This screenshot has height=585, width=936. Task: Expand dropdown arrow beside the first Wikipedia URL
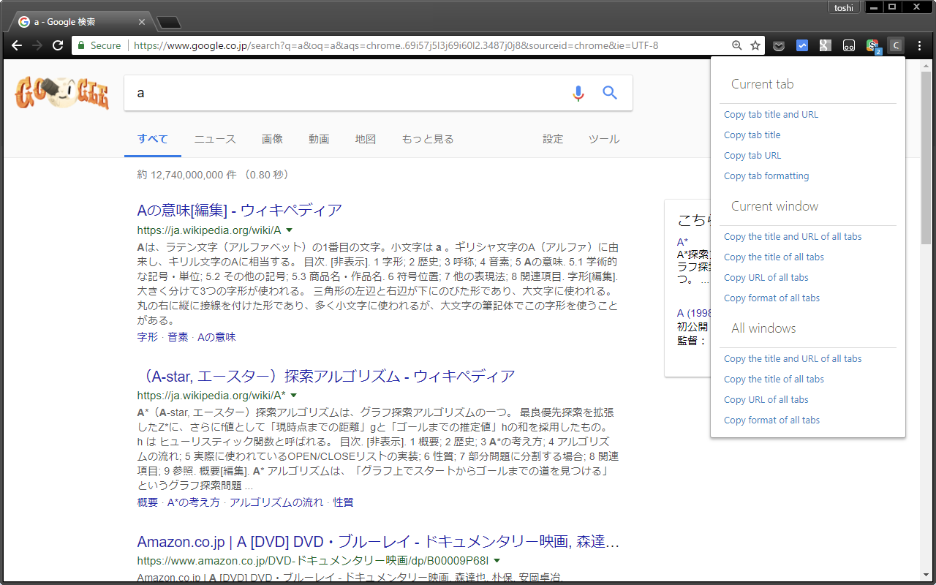pos(290,230)
